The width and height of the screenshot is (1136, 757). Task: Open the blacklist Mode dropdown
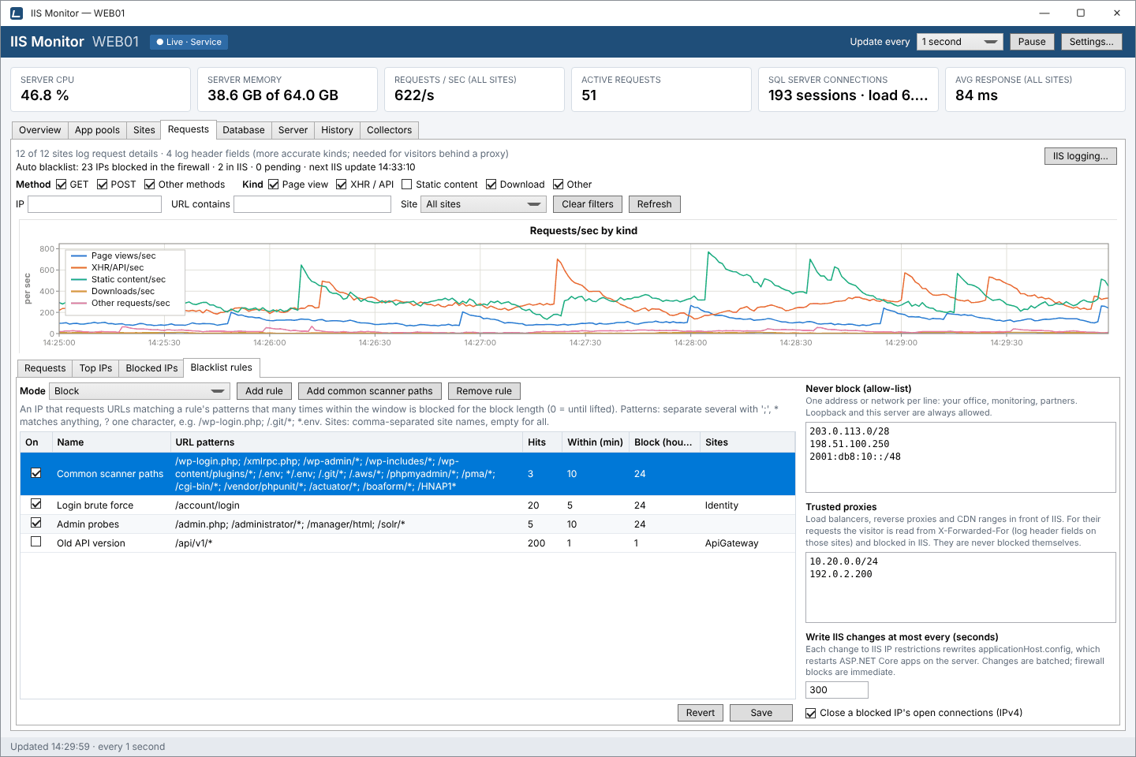(x=139, y=391)
